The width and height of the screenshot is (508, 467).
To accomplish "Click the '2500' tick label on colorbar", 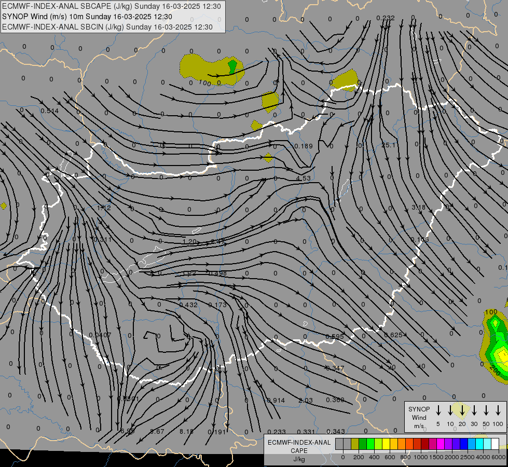I will [x=467, y=457].
